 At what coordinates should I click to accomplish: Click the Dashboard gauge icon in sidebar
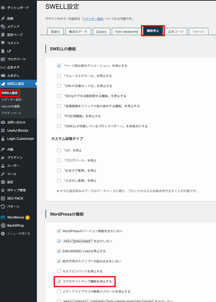point(3,8)
